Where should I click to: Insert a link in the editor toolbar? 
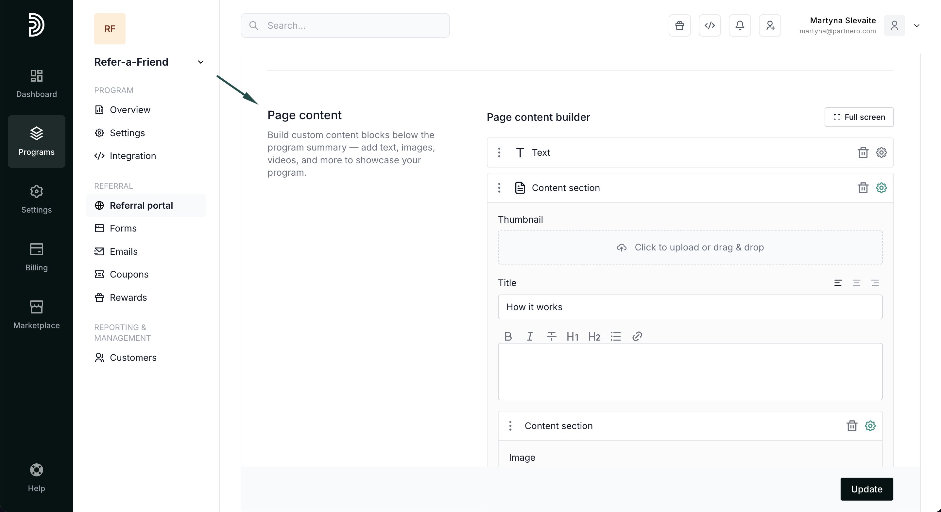pyautogui.click(x=637, y=336)
